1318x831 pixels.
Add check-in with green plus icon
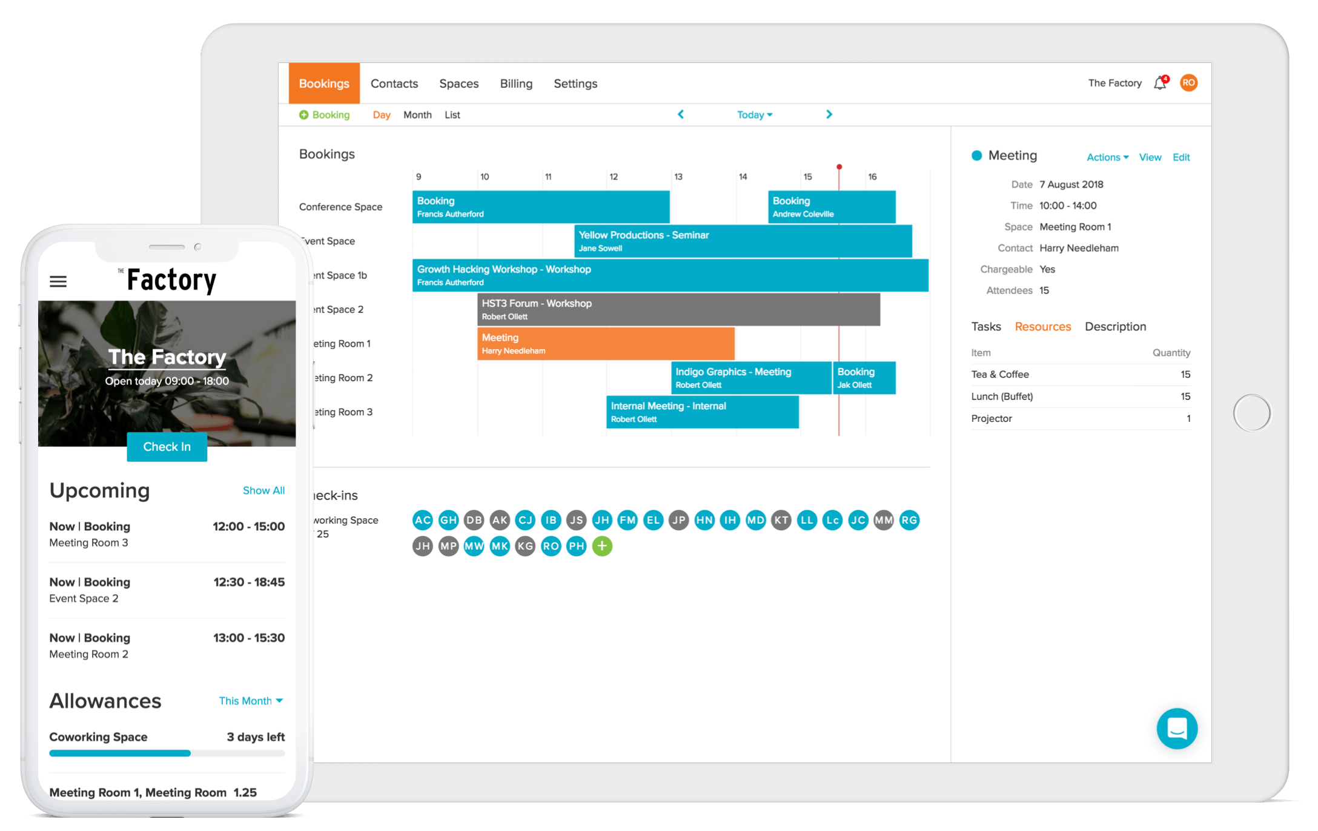[601, 546]
